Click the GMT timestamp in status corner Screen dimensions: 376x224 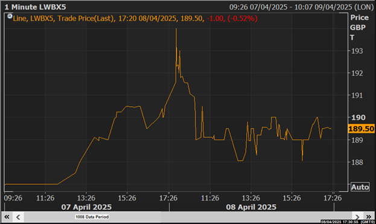click(348, 222)
